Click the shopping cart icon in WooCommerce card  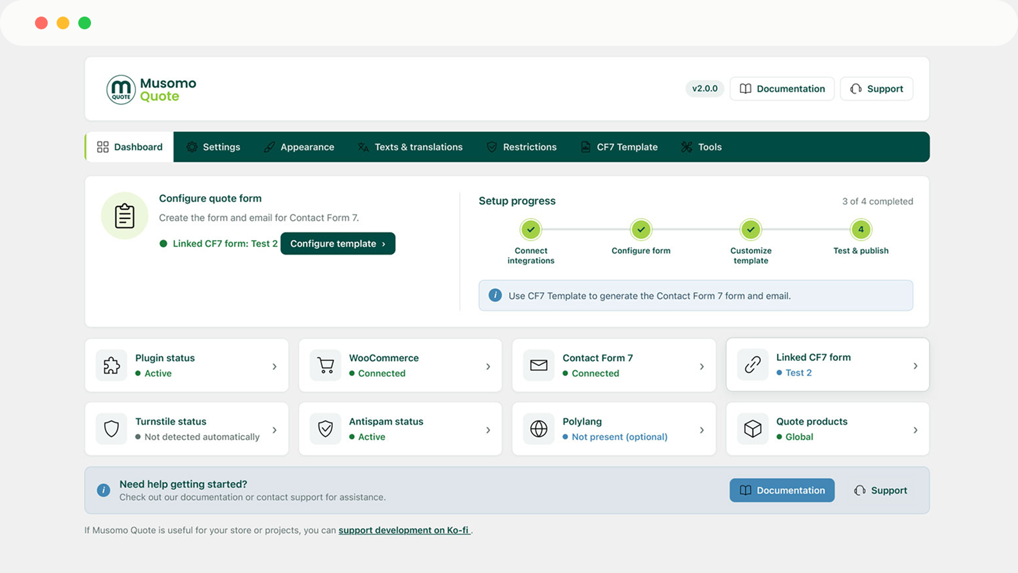325,365
